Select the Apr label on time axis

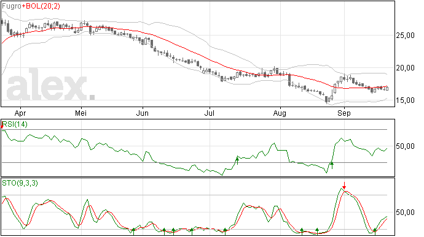coord(20,113)
